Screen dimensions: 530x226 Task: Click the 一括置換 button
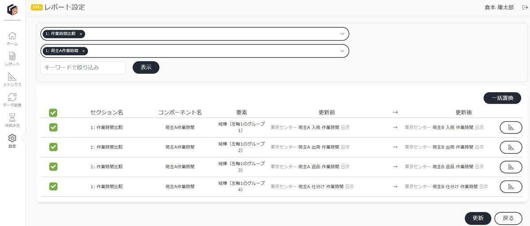pos(502,98)
